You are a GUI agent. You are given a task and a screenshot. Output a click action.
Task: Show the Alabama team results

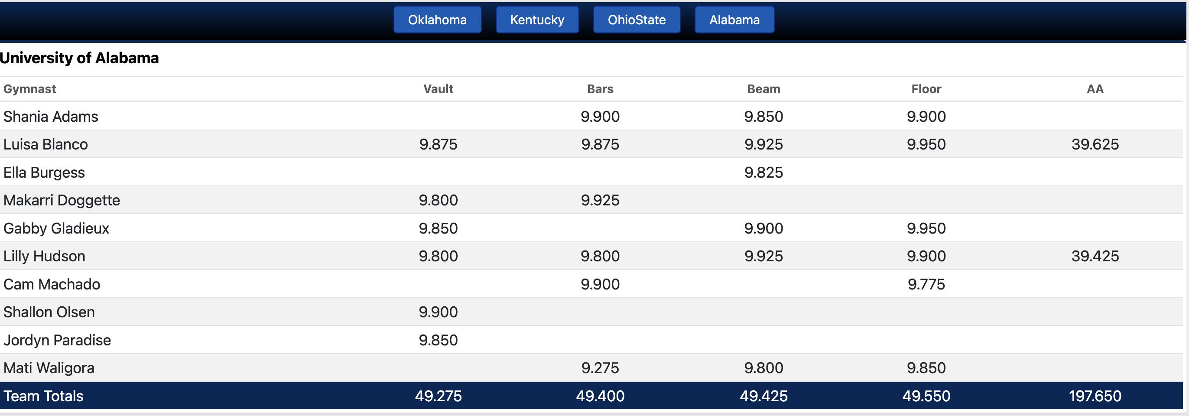pos(734,20)
